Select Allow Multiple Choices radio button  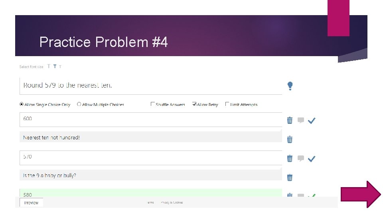click(x=79, y=104)
